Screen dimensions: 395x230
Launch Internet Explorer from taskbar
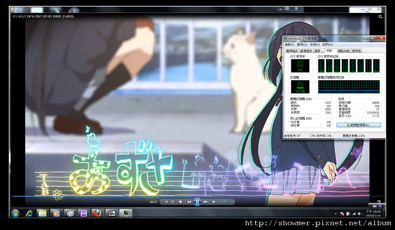(x=29, y=213)
